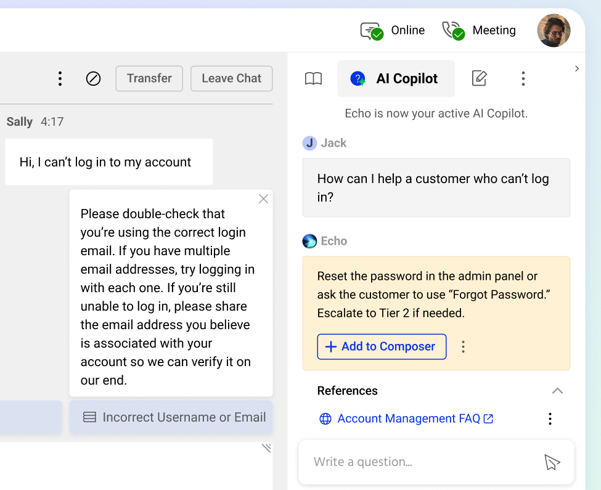The image size is (601, 490).
Task: Dismiss the suggested reply with X
Action: (x=263, y=199)
